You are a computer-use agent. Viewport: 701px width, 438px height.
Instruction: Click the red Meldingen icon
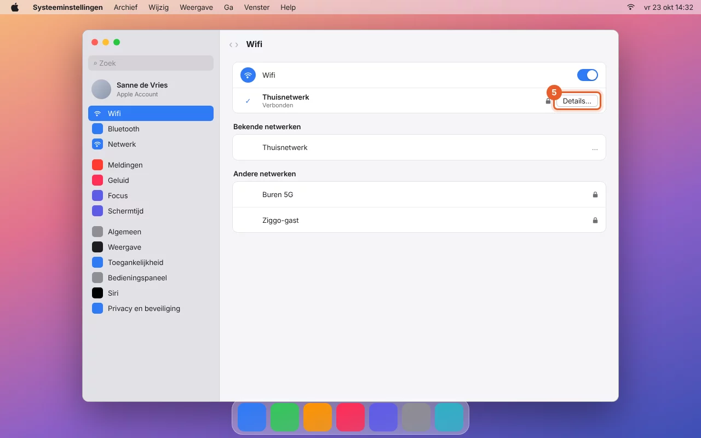click(x=97, y=165)
